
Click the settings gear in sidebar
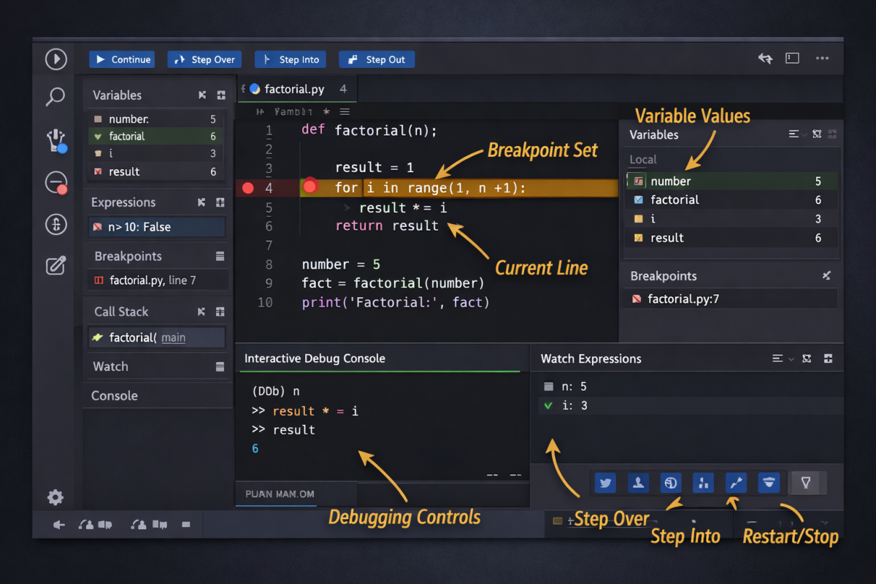coord(55,497)
